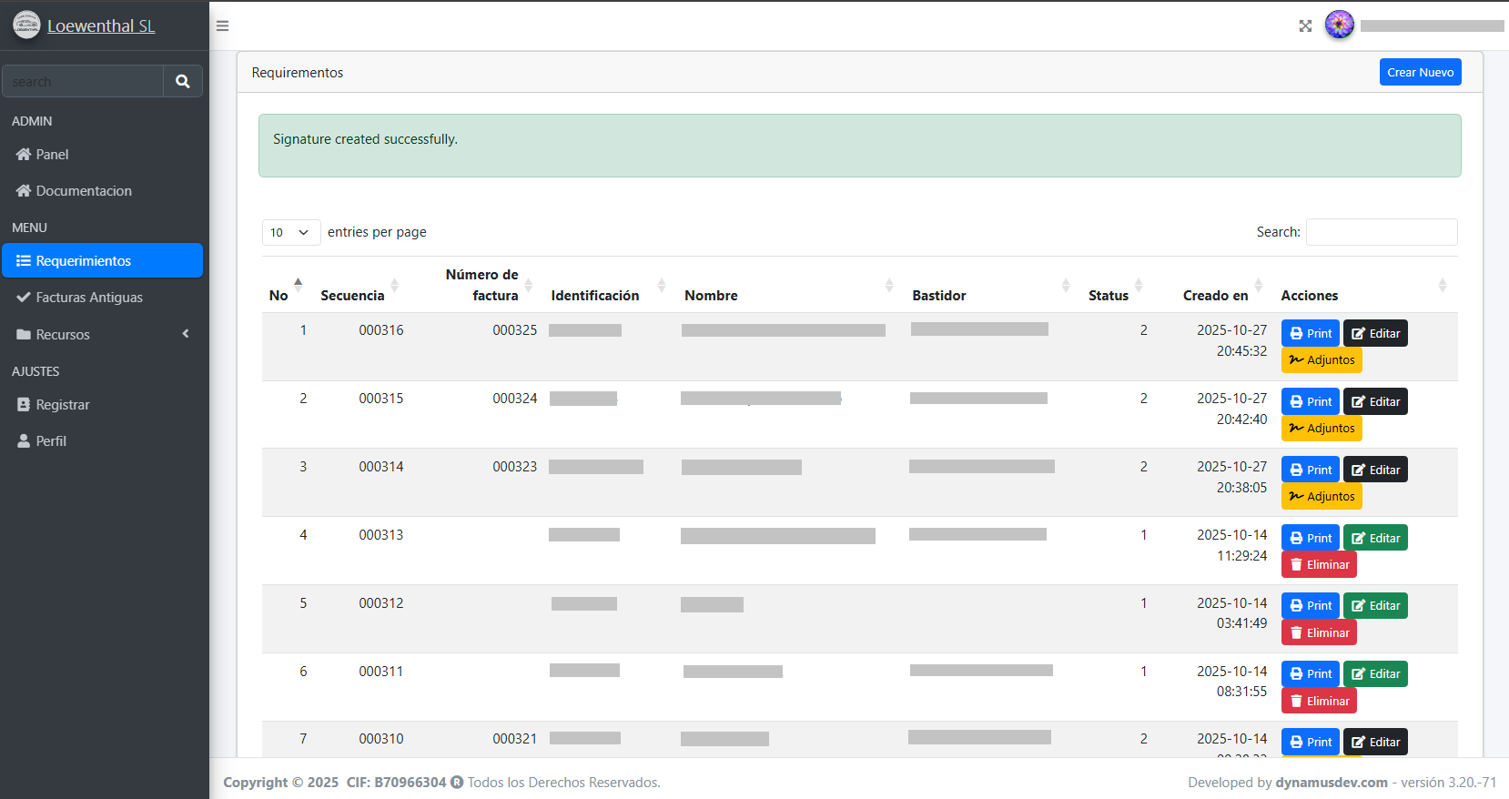The height and width of the screenshot is (799, 1509).
Task: Open the entries per page dropdown
Action: 290,233
